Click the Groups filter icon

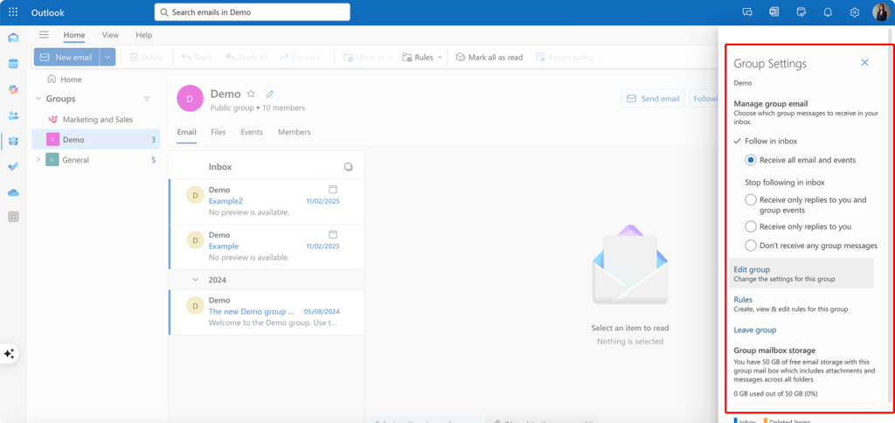click(x=147, y=99)
